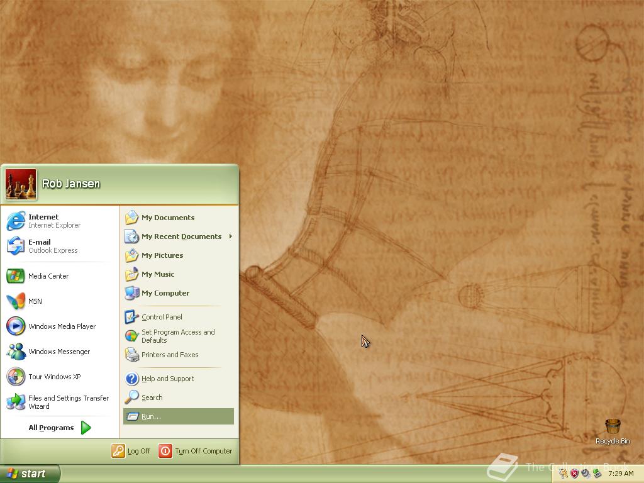Open Windows Messenger
This screenshot has width=644, height=483.
[x=60, y=352]
